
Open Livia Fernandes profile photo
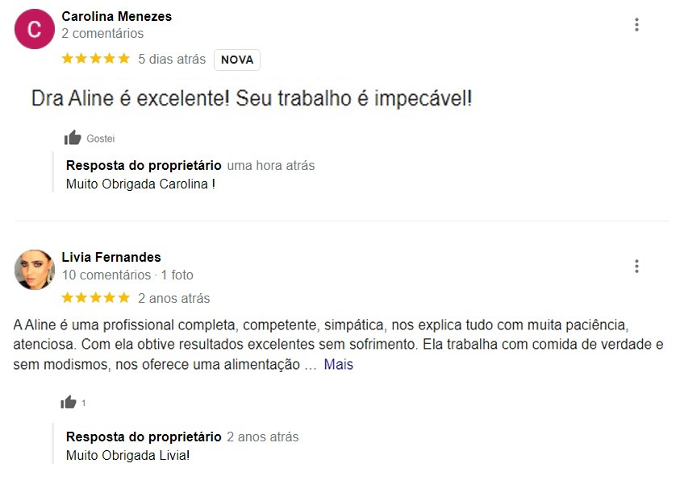35,270
